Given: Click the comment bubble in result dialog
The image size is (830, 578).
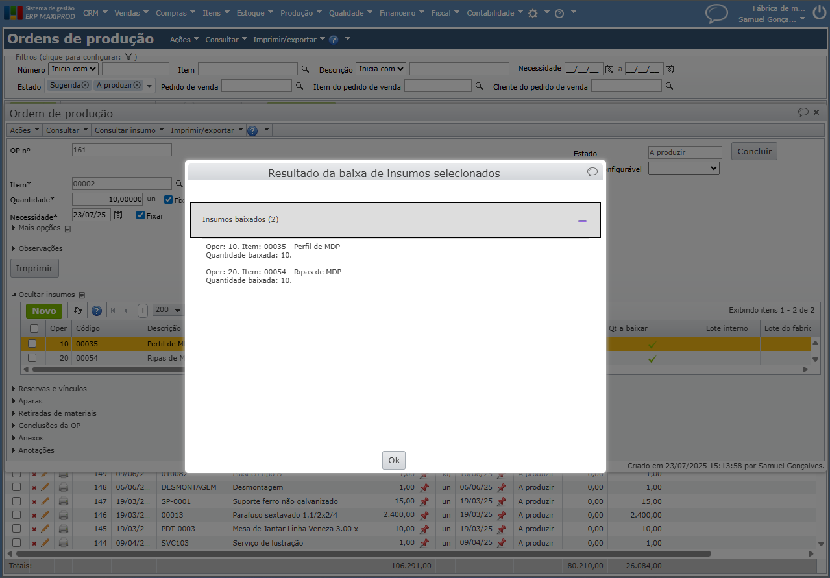Looking at the screenshot, I should coord(592,172).
